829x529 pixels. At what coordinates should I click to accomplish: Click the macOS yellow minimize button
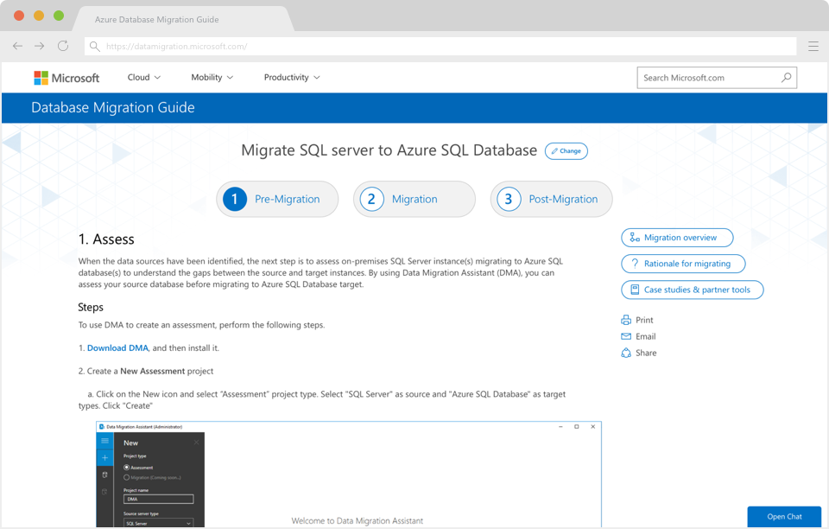tap(39, 16)
